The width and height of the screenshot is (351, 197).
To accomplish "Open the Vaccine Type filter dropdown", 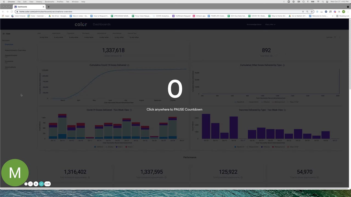I will pos(134,37).
